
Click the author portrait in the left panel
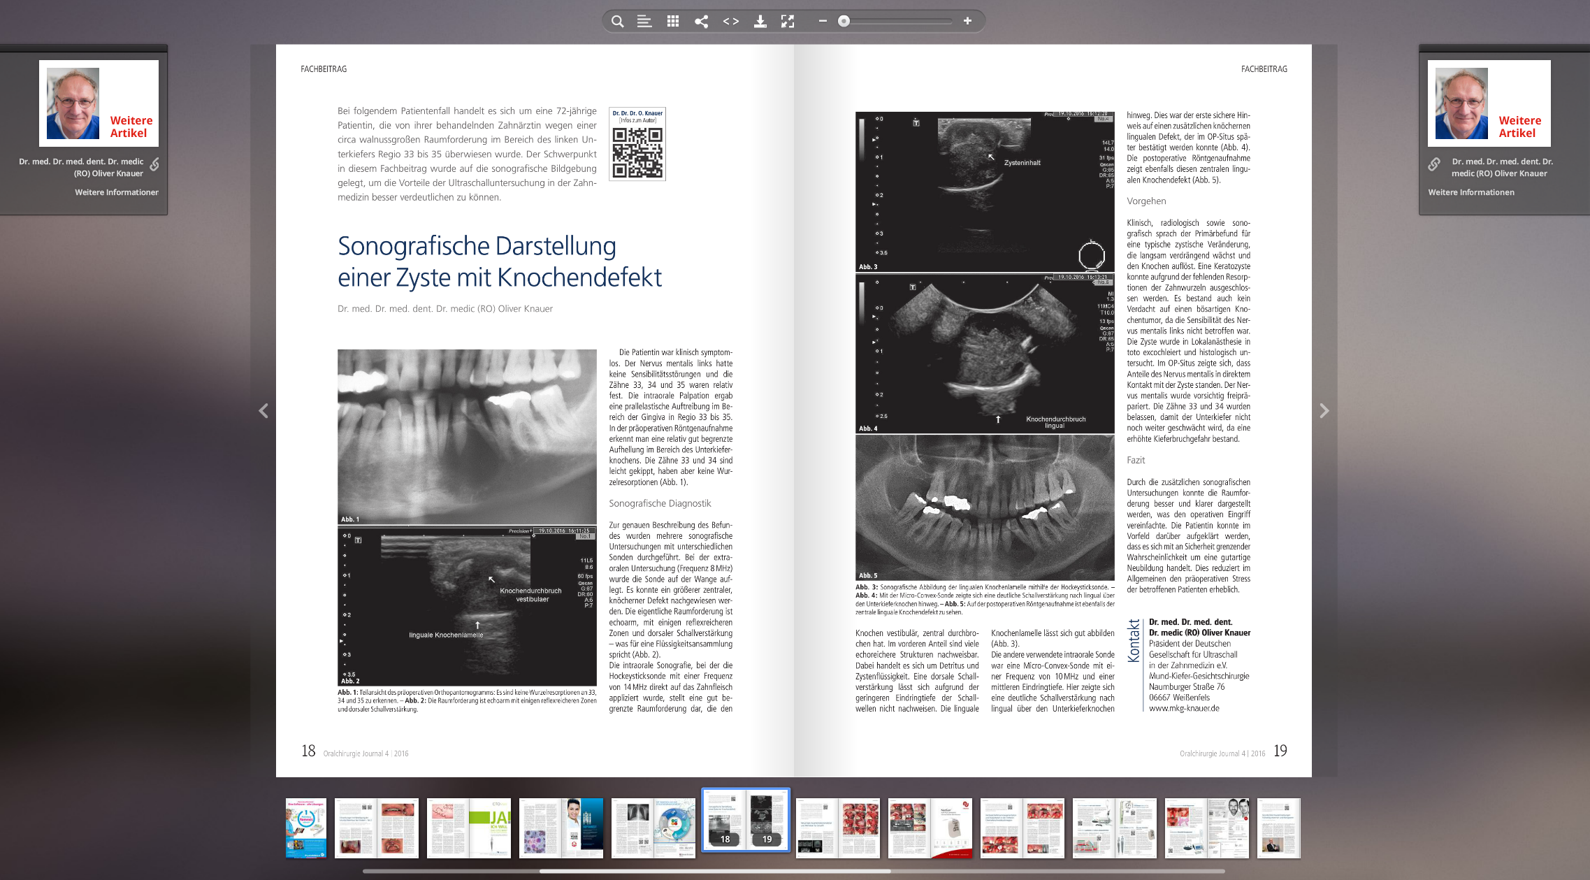(73, 103)
